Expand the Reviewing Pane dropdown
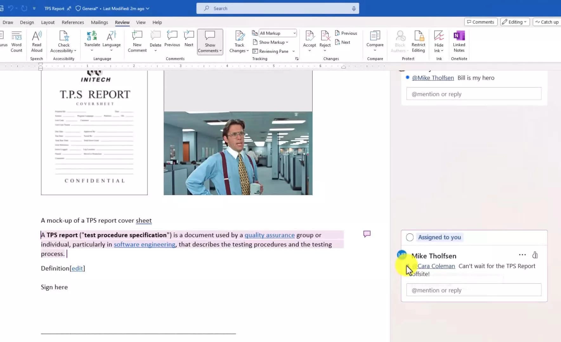This screenshot has width=561, height=342. [293, 51]
